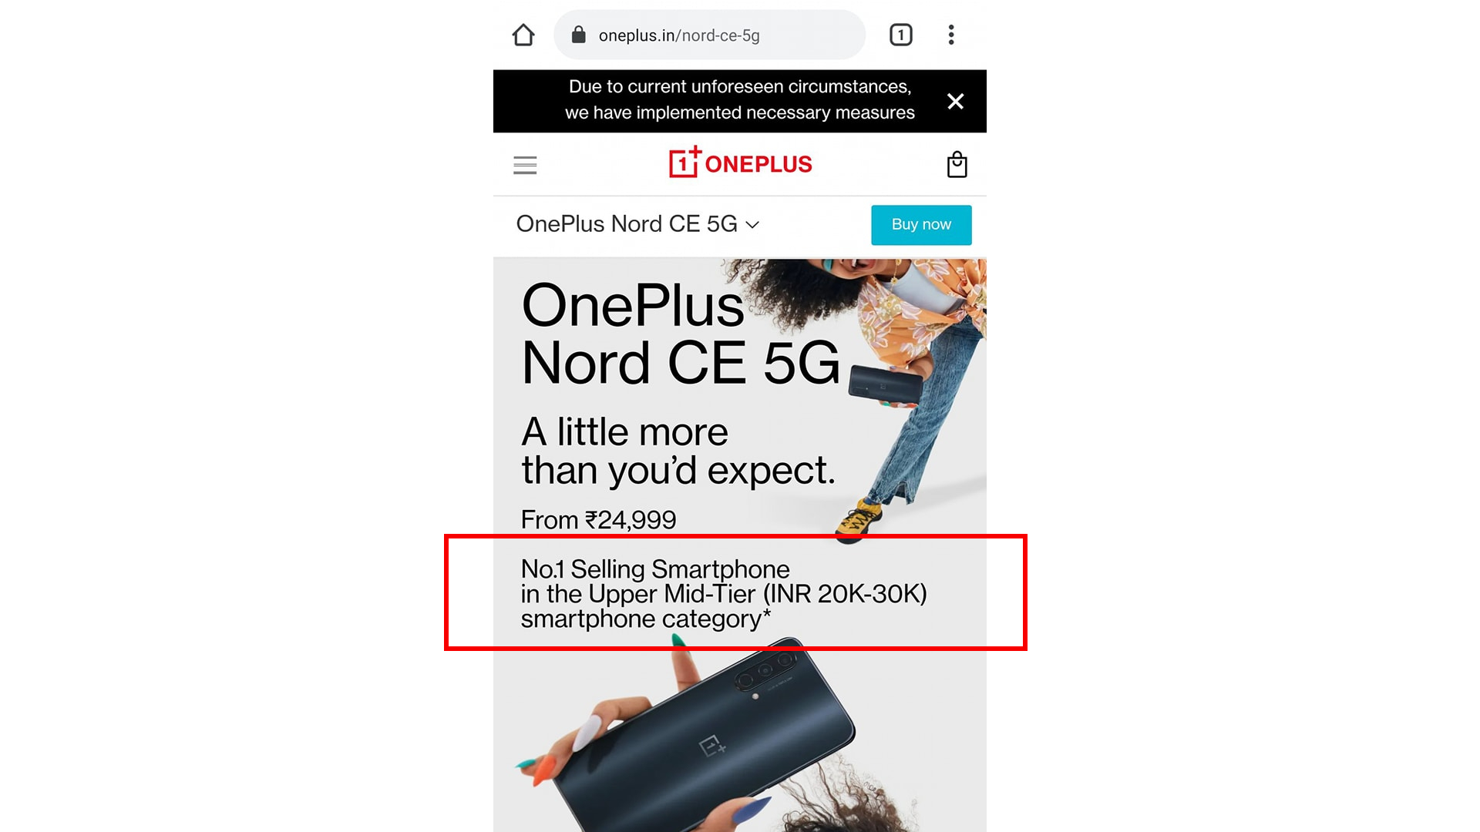Screen dimensions: 1480x832
Task: Click the chevron beside Nord CE 5G
Action: (753, 225)
